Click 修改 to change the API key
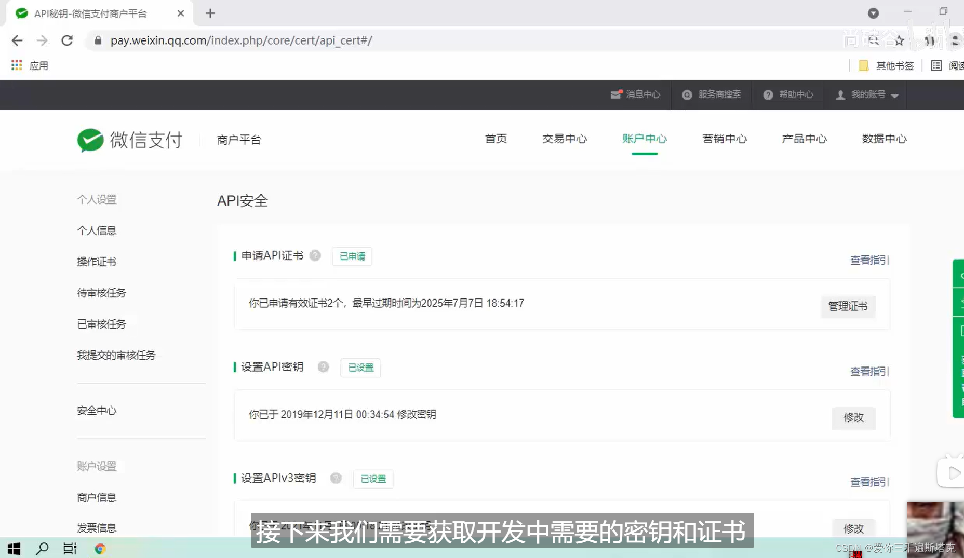 click(x=853, y=418)
